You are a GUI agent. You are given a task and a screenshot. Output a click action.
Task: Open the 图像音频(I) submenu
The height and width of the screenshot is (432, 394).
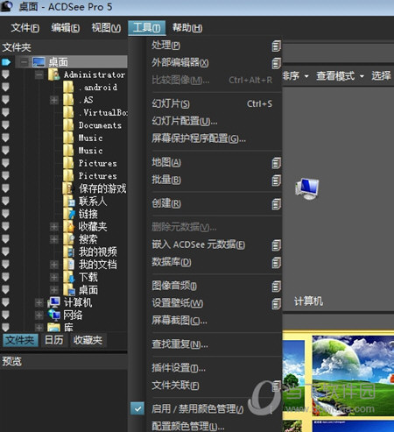pos(214,286)
